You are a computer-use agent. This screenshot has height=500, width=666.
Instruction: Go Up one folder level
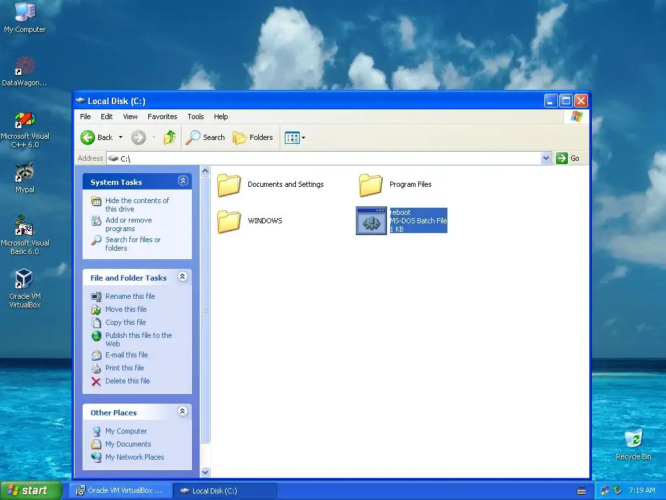170,137
